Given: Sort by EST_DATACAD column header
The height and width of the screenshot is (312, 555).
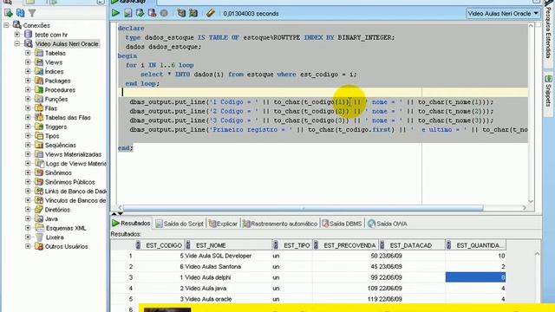Looking at the screenshot, I should [x=412, y=245].
